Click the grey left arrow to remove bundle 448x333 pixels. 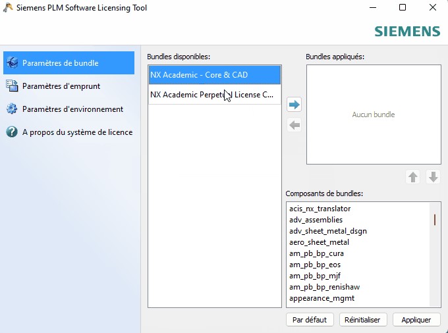(294, 125)
